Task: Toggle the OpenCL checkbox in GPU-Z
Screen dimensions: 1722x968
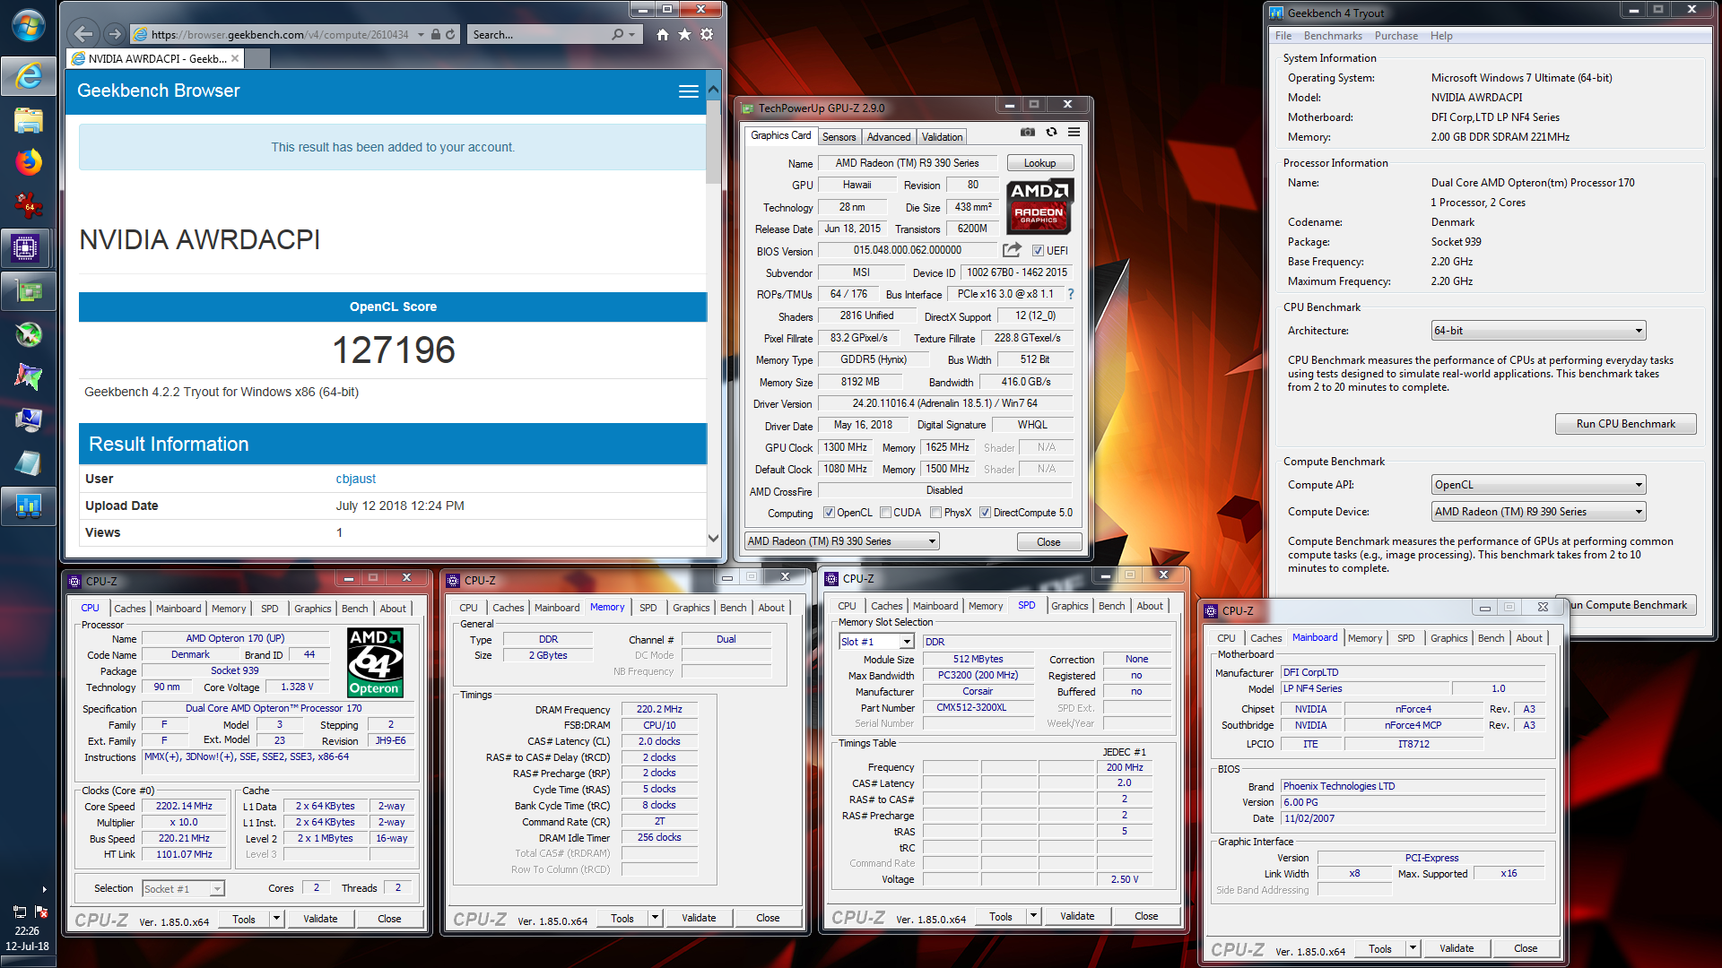Action: click(829, 513)
